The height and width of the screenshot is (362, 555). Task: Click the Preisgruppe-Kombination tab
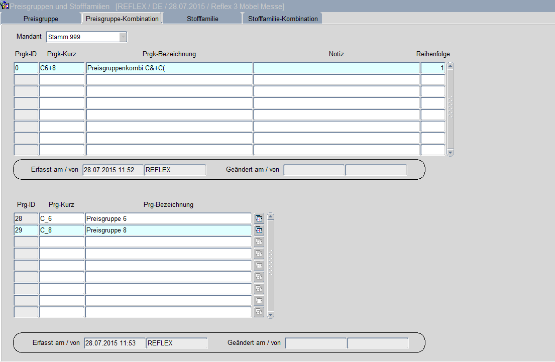[x=122, y=19]
